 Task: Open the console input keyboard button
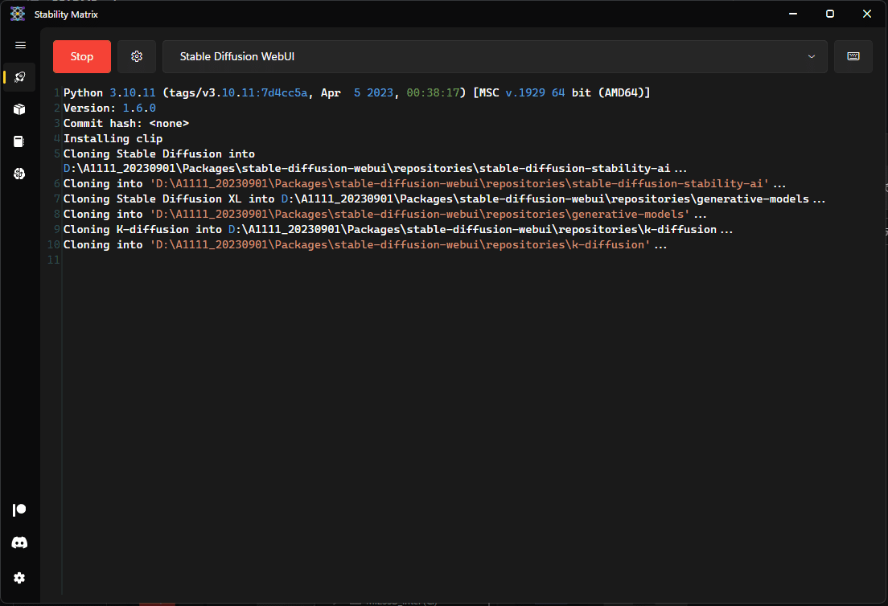(x=853, y=56)
